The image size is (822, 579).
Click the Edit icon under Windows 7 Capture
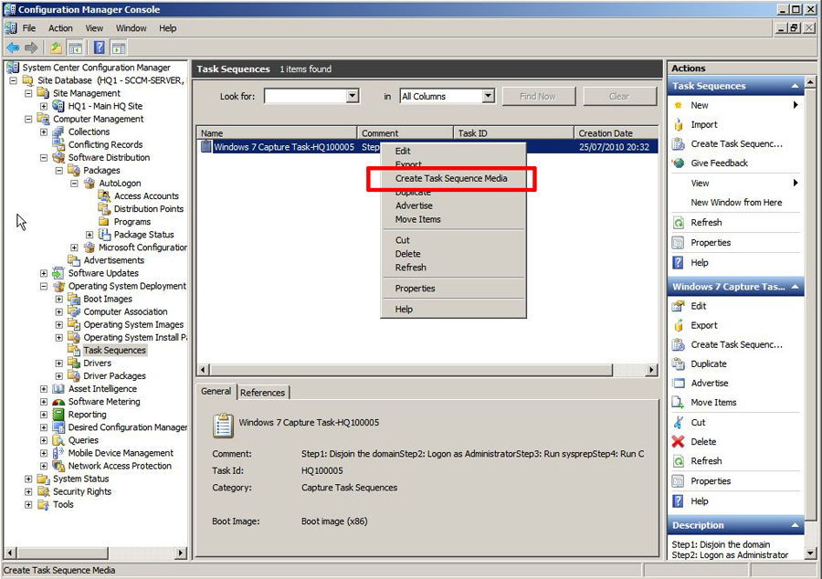point(679,306)
